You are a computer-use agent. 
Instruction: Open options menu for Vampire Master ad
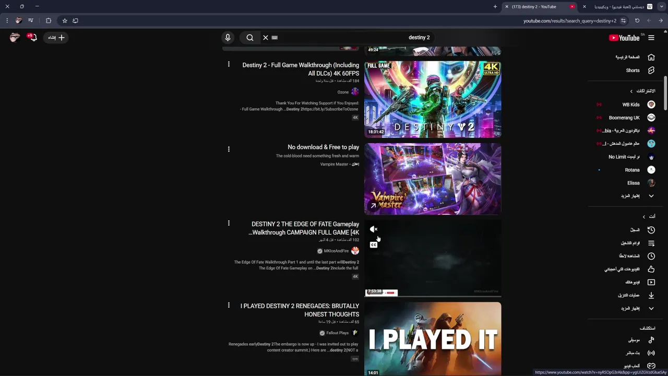[x=229, y=149]
